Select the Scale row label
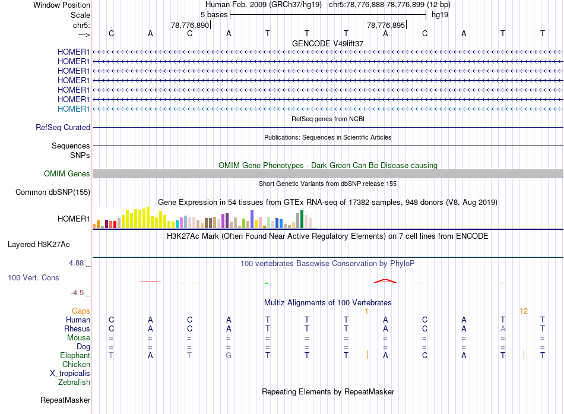The height and width of the screenshot is (414, 564). pyautogui.click(x=80, y=15)
